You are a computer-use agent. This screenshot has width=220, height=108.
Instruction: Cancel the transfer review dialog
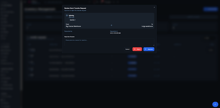(x=127, y=49)
